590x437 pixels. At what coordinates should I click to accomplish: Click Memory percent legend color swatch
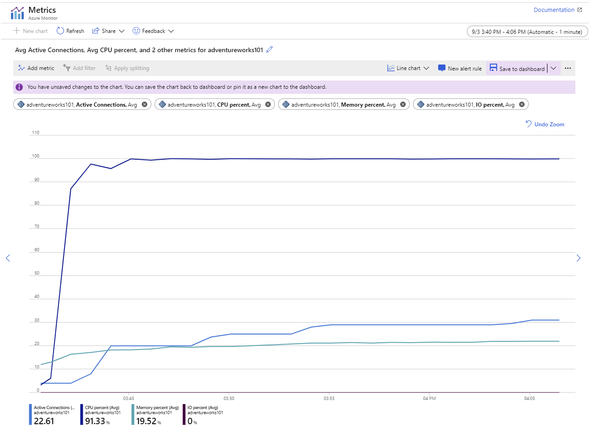click(133, 415)
